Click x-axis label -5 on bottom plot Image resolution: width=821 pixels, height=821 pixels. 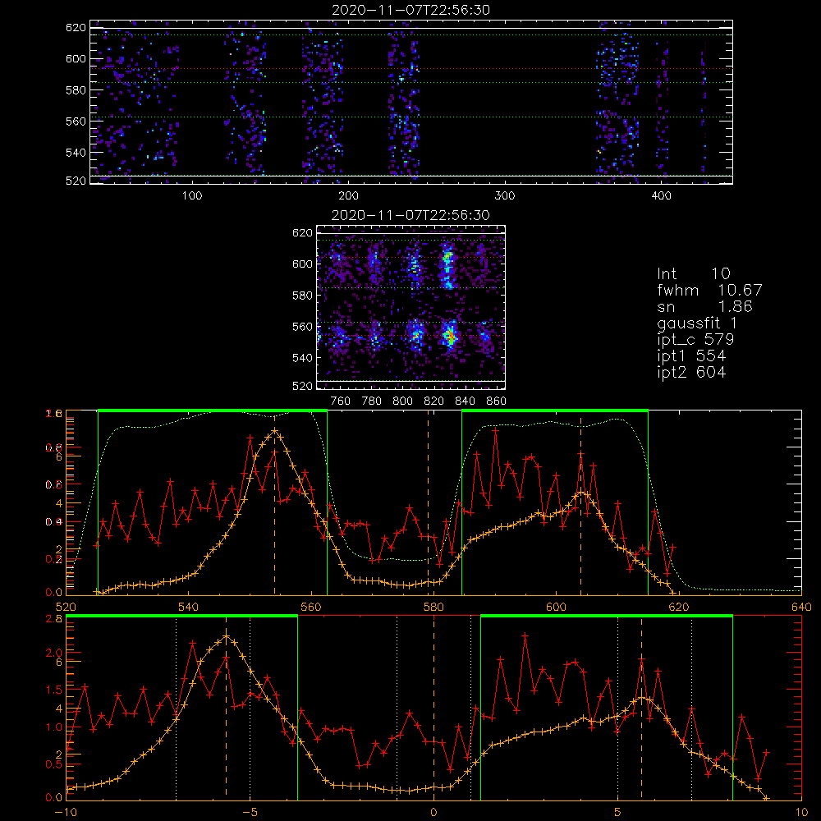pos(250,813)
